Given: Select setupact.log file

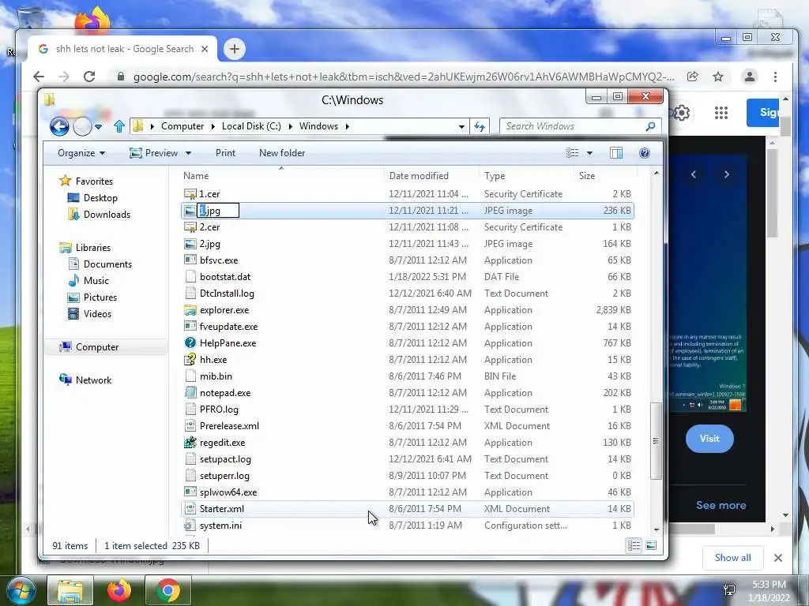Looking at the screenshot, I should click(x=408, y=459).
